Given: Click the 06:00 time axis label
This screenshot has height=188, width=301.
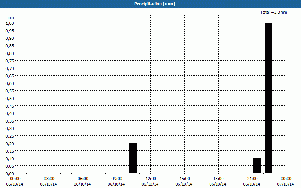Looking at the screenshot, I should pos(83,179).
